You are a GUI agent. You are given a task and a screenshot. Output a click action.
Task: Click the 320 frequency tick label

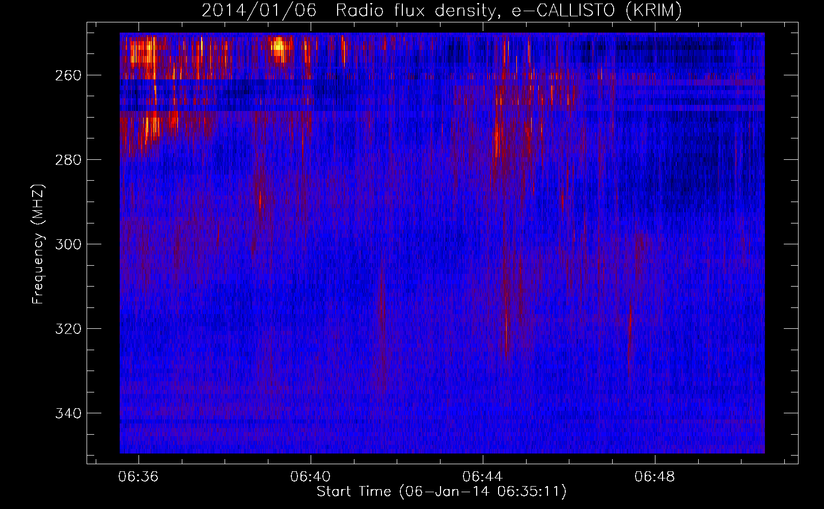[x=68, y=329]
